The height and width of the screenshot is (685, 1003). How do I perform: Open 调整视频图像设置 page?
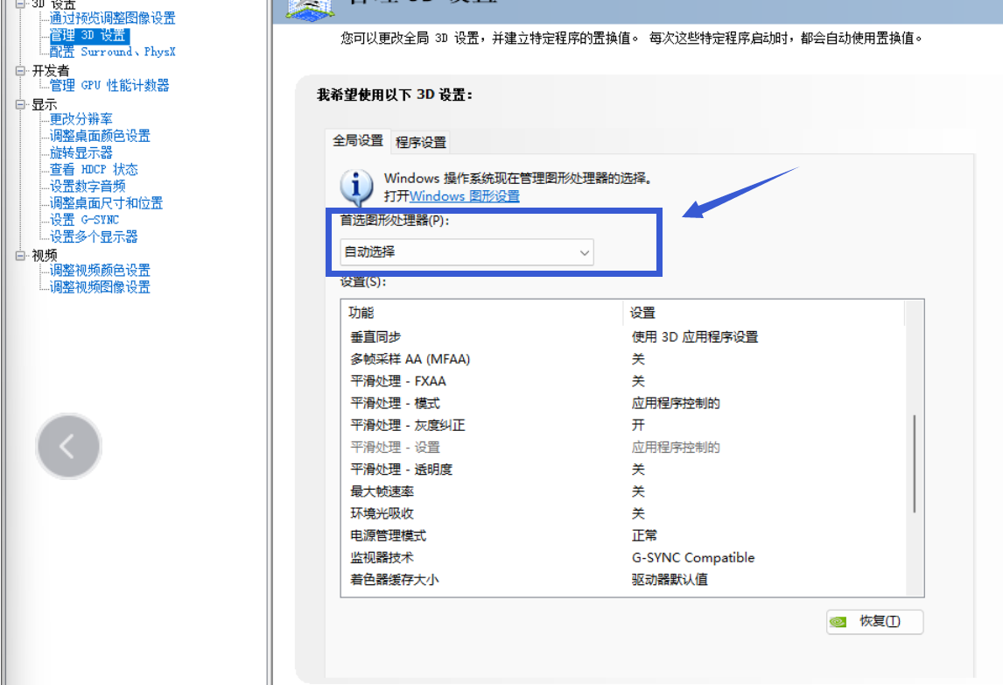[x=100, y=286]
